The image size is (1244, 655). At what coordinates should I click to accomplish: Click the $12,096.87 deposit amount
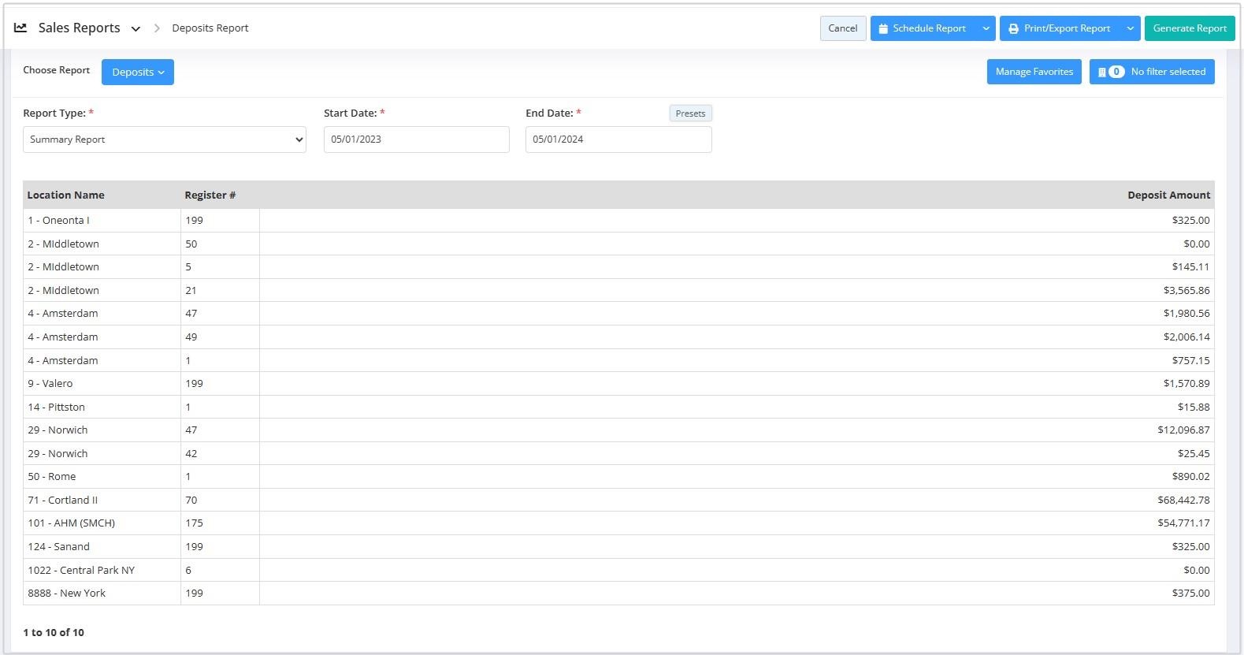click(1183, 430)
